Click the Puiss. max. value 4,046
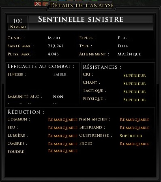 point(53,54)
